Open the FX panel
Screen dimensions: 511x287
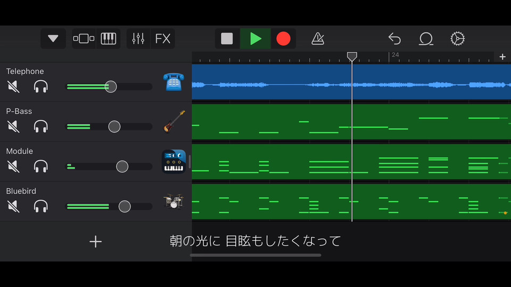(x=163, y=39)
